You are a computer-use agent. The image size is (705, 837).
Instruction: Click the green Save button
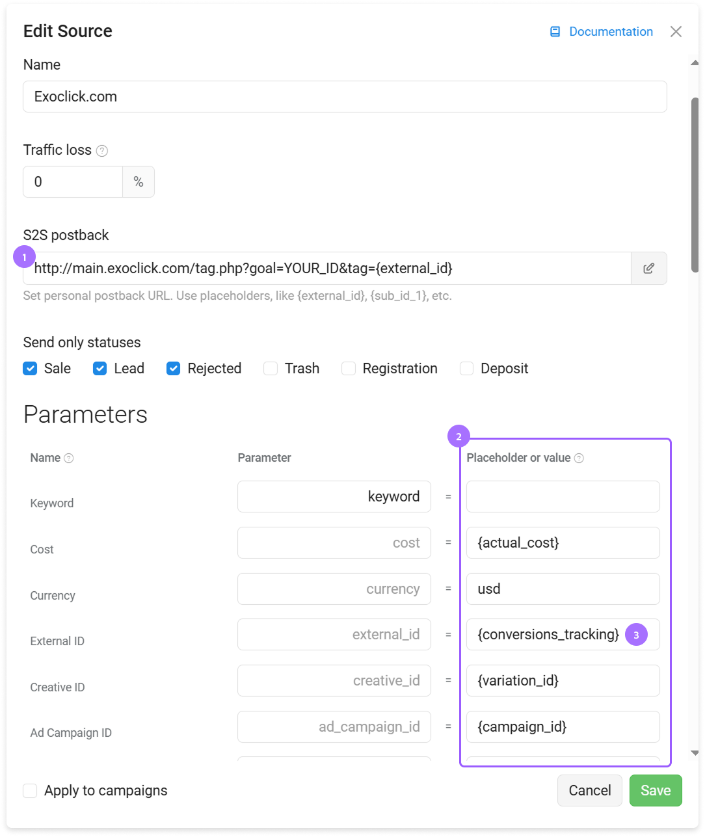656,791
